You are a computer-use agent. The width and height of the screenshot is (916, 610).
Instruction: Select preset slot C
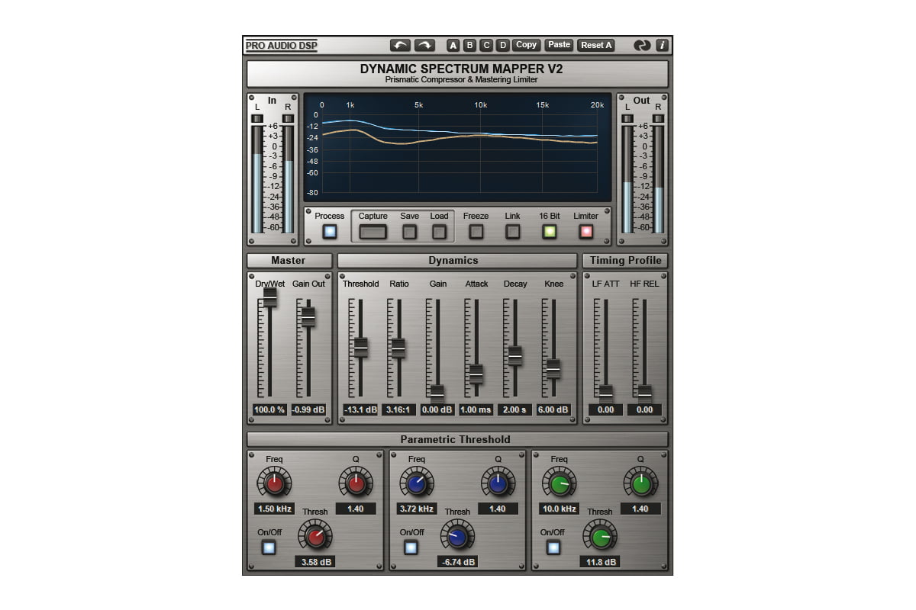[487, 45]
